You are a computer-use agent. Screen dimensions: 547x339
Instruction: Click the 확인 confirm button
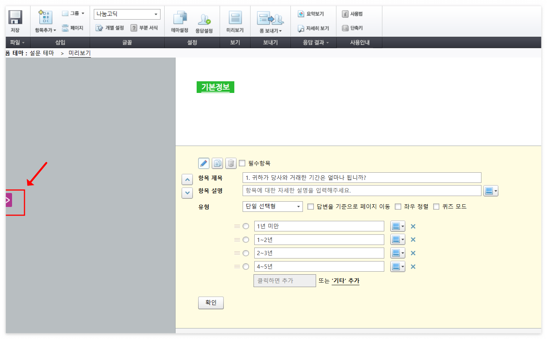coord(211,303)
